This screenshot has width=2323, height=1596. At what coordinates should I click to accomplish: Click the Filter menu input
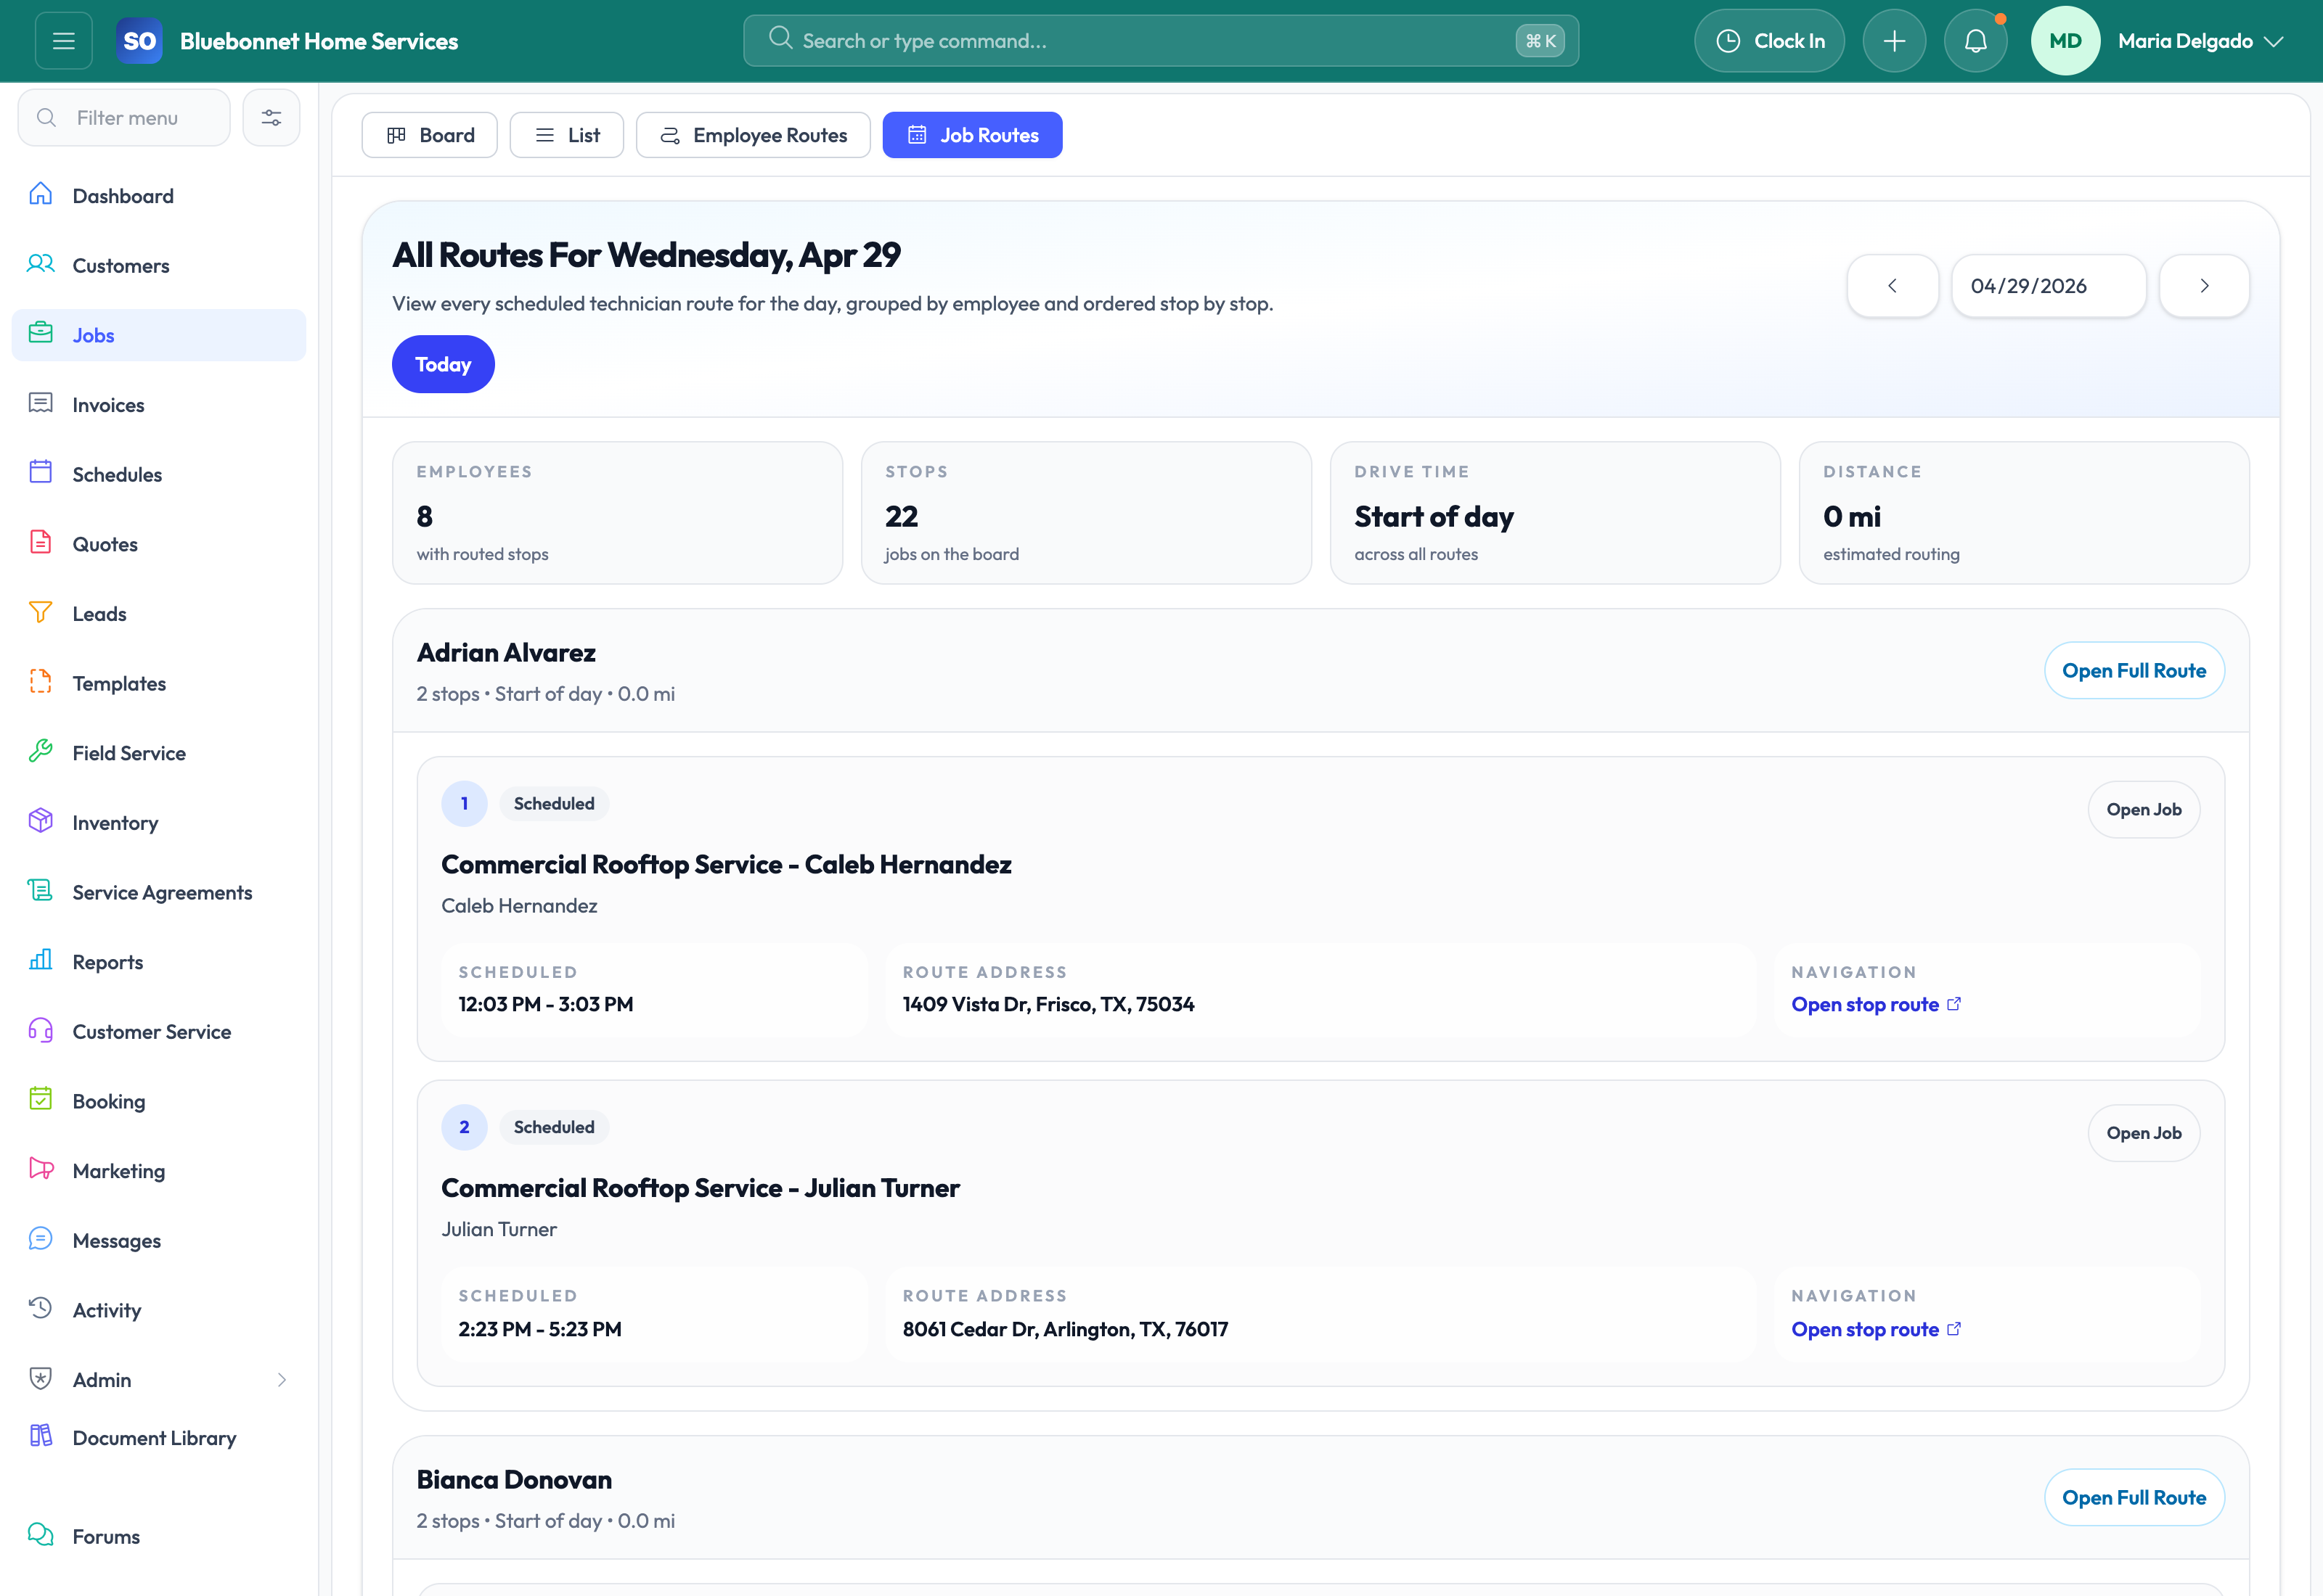pos(124,118)
